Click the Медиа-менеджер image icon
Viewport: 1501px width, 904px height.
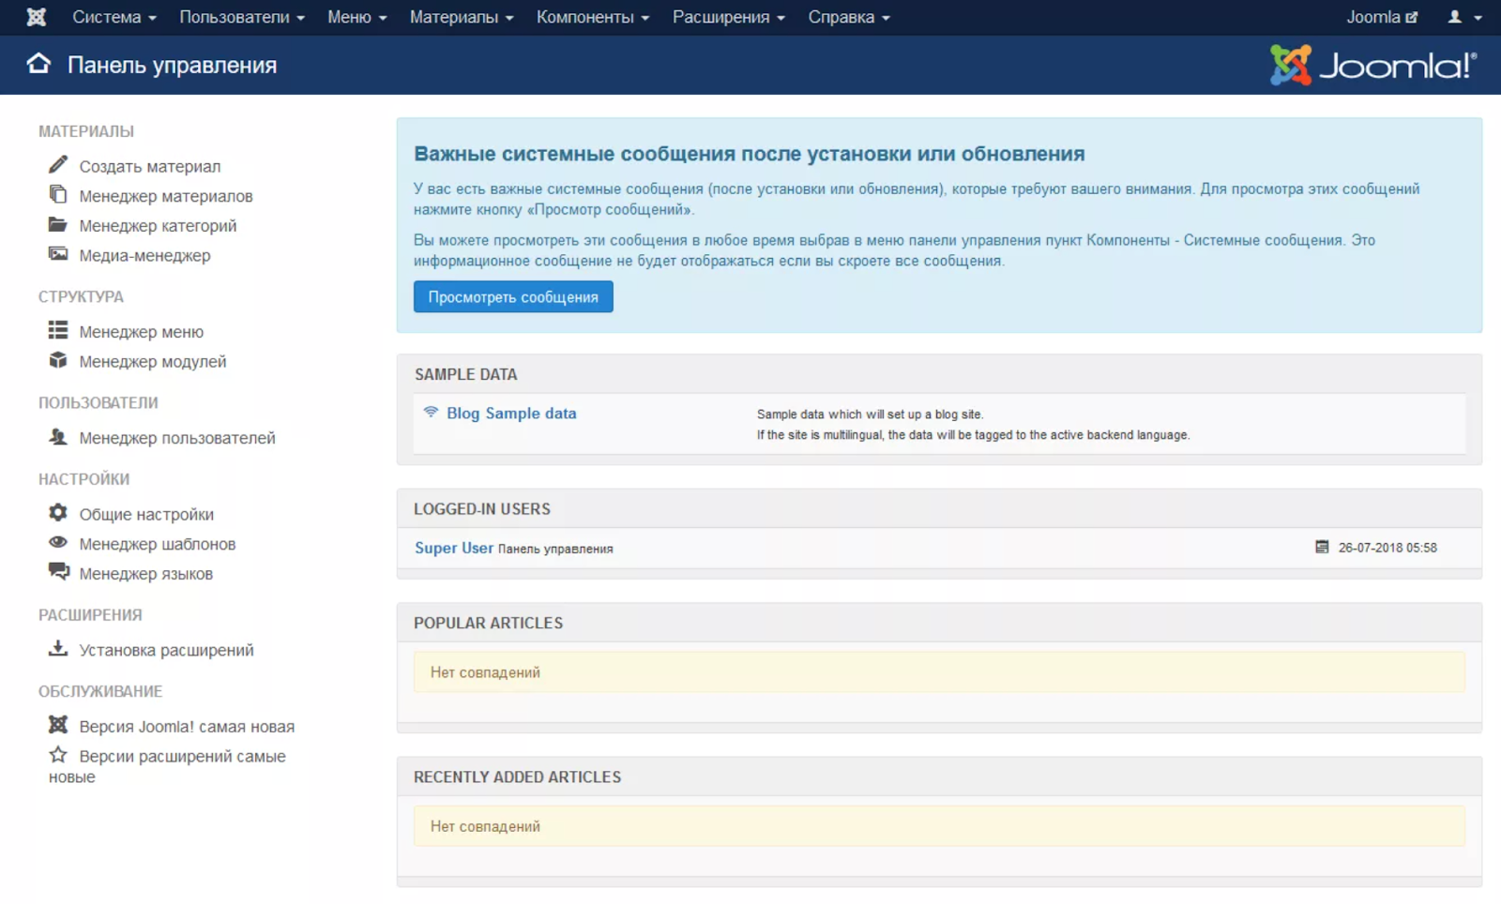(58, 254)
